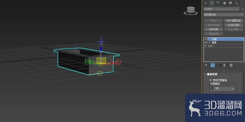Collapse the 截面类型 rollout
The width and height of the screenshot is (245, 122).
click(205, 74)
